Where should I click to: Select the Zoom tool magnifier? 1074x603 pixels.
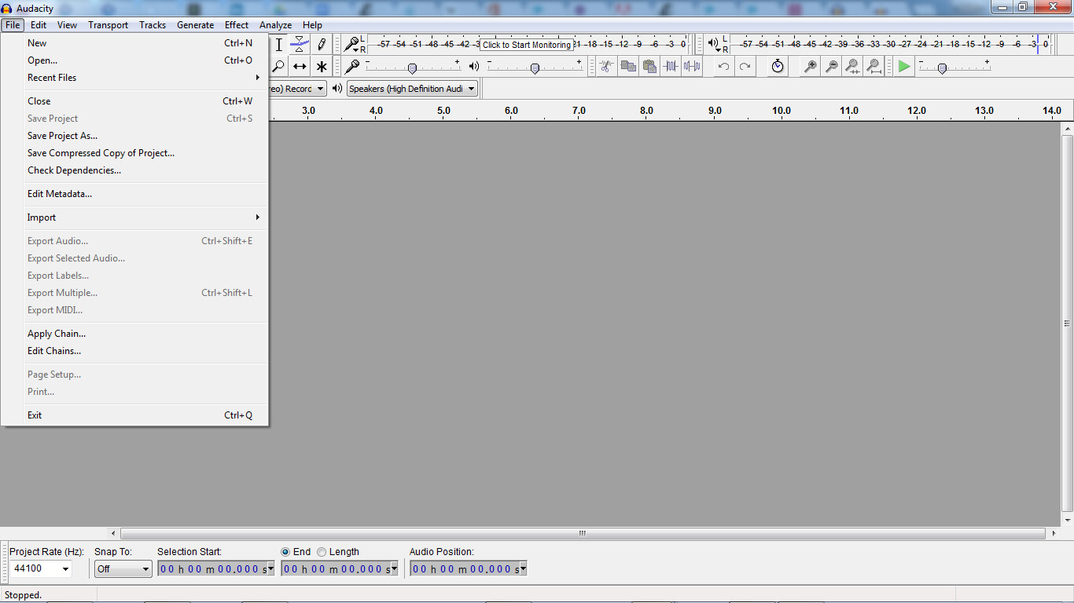pos(278,67)
